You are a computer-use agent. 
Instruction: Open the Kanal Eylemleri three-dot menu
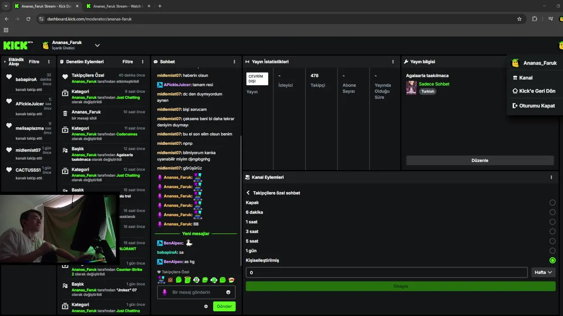click(551, 177)
